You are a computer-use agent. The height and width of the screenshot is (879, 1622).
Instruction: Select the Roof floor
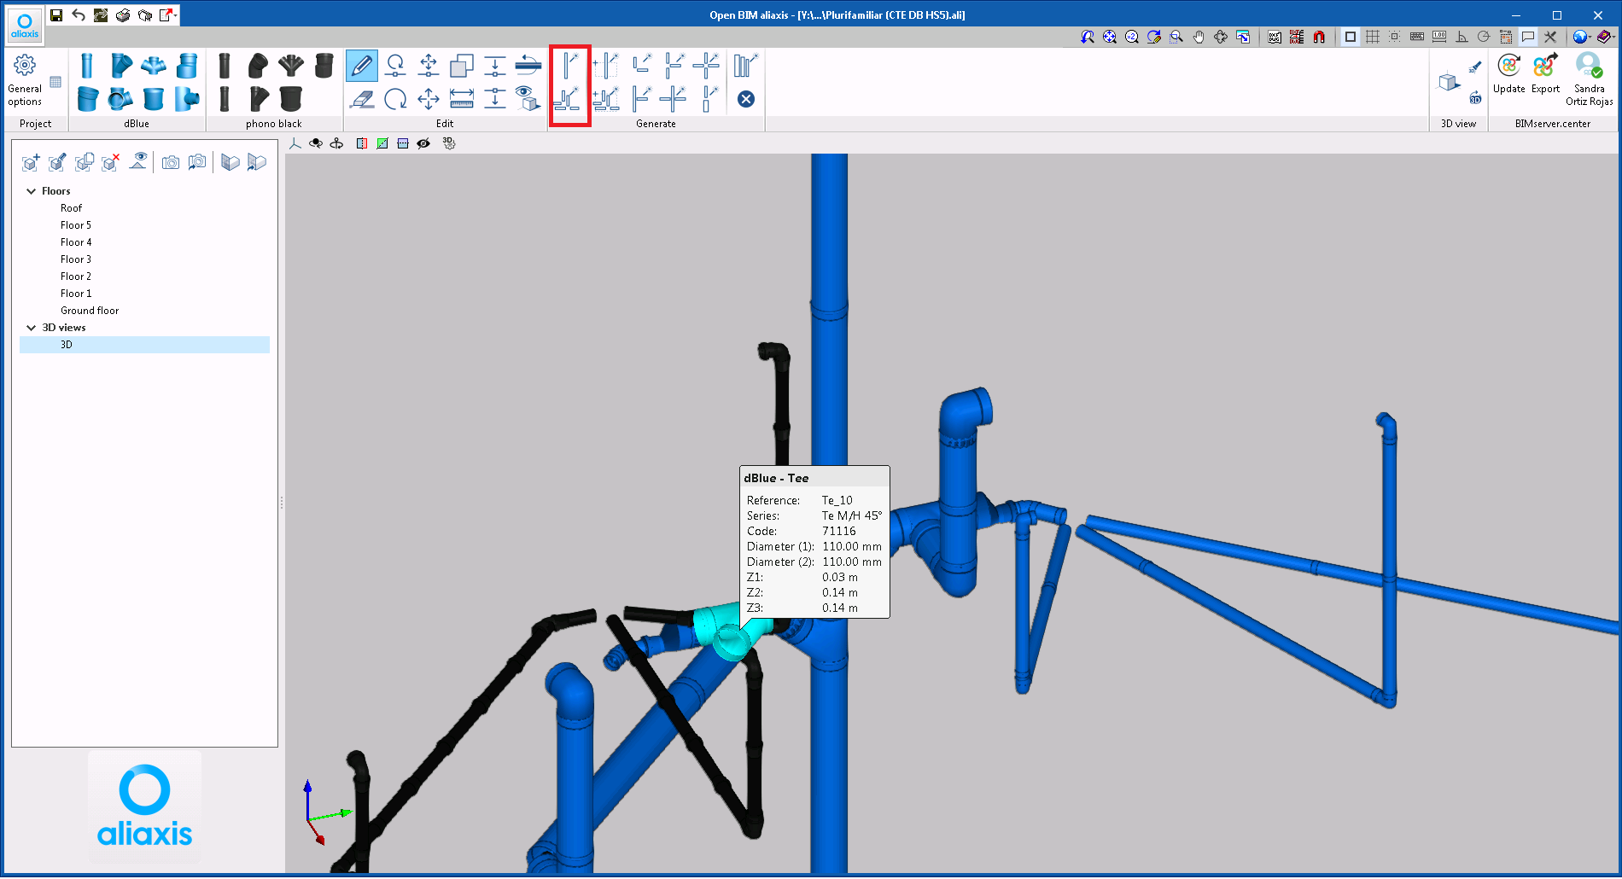(x=71, y=208)
